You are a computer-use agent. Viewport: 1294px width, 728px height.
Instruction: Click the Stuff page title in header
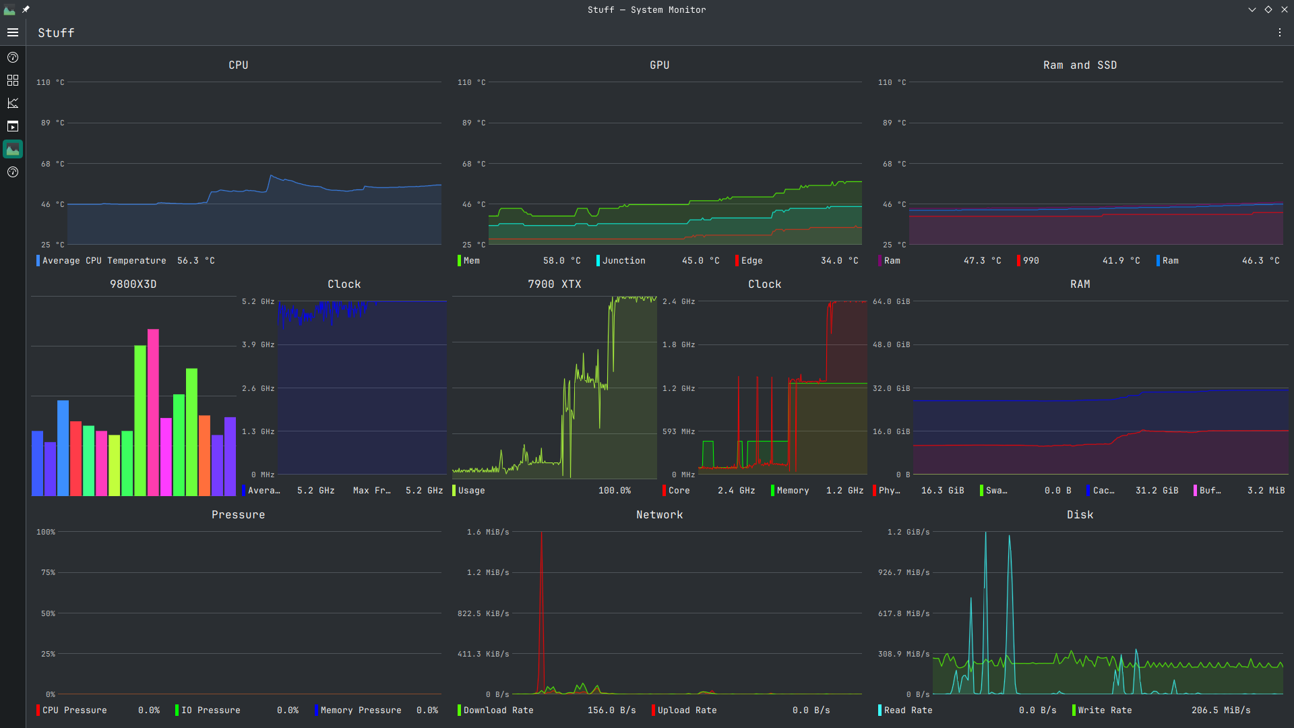(x=56, y=32)
